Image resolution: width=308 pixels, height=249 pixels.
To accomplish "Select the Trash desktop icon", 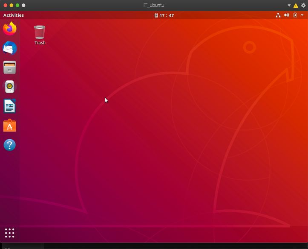I will tap(40, 35).
